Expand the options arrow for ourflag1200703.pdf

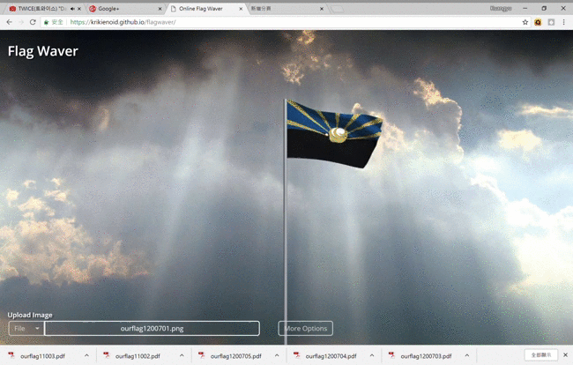(467, 356)
